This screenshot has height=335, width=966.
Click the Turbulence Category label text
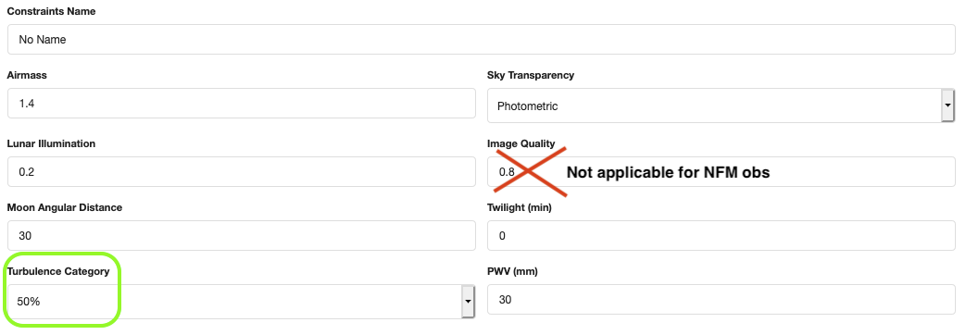click(58, 271)
